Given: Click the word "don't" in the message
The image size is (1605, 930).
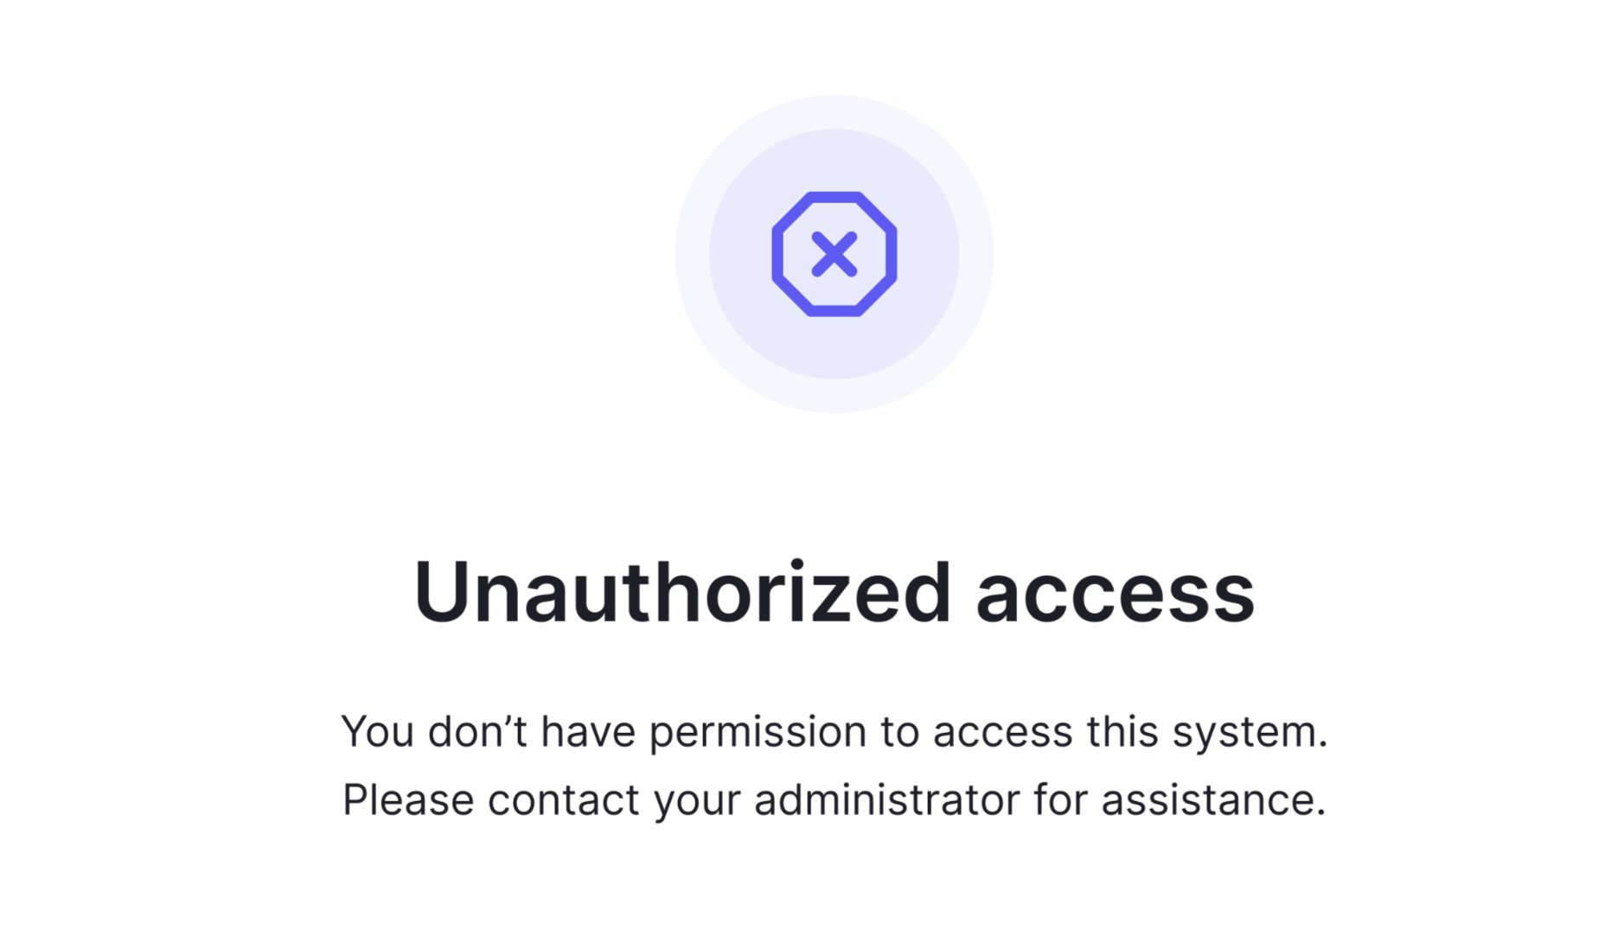Looking at the screenshot, I should coord(477,731).
